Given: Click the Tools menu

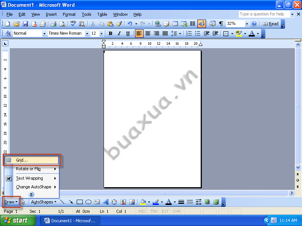Looking at the screenshot, I should (x=87, y=14).
